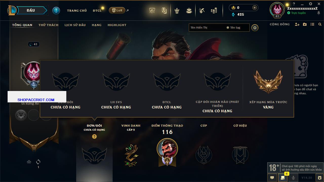Click the add friend icon
Screen dimensions: 324x182
coord(297,24)
